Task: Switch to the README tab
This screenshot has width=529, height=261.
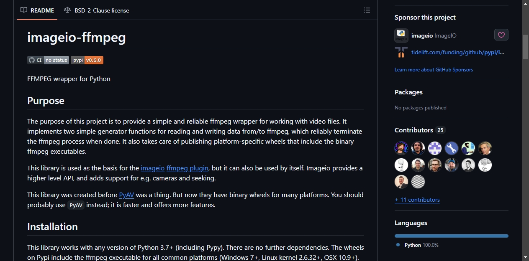Action: 38,10
